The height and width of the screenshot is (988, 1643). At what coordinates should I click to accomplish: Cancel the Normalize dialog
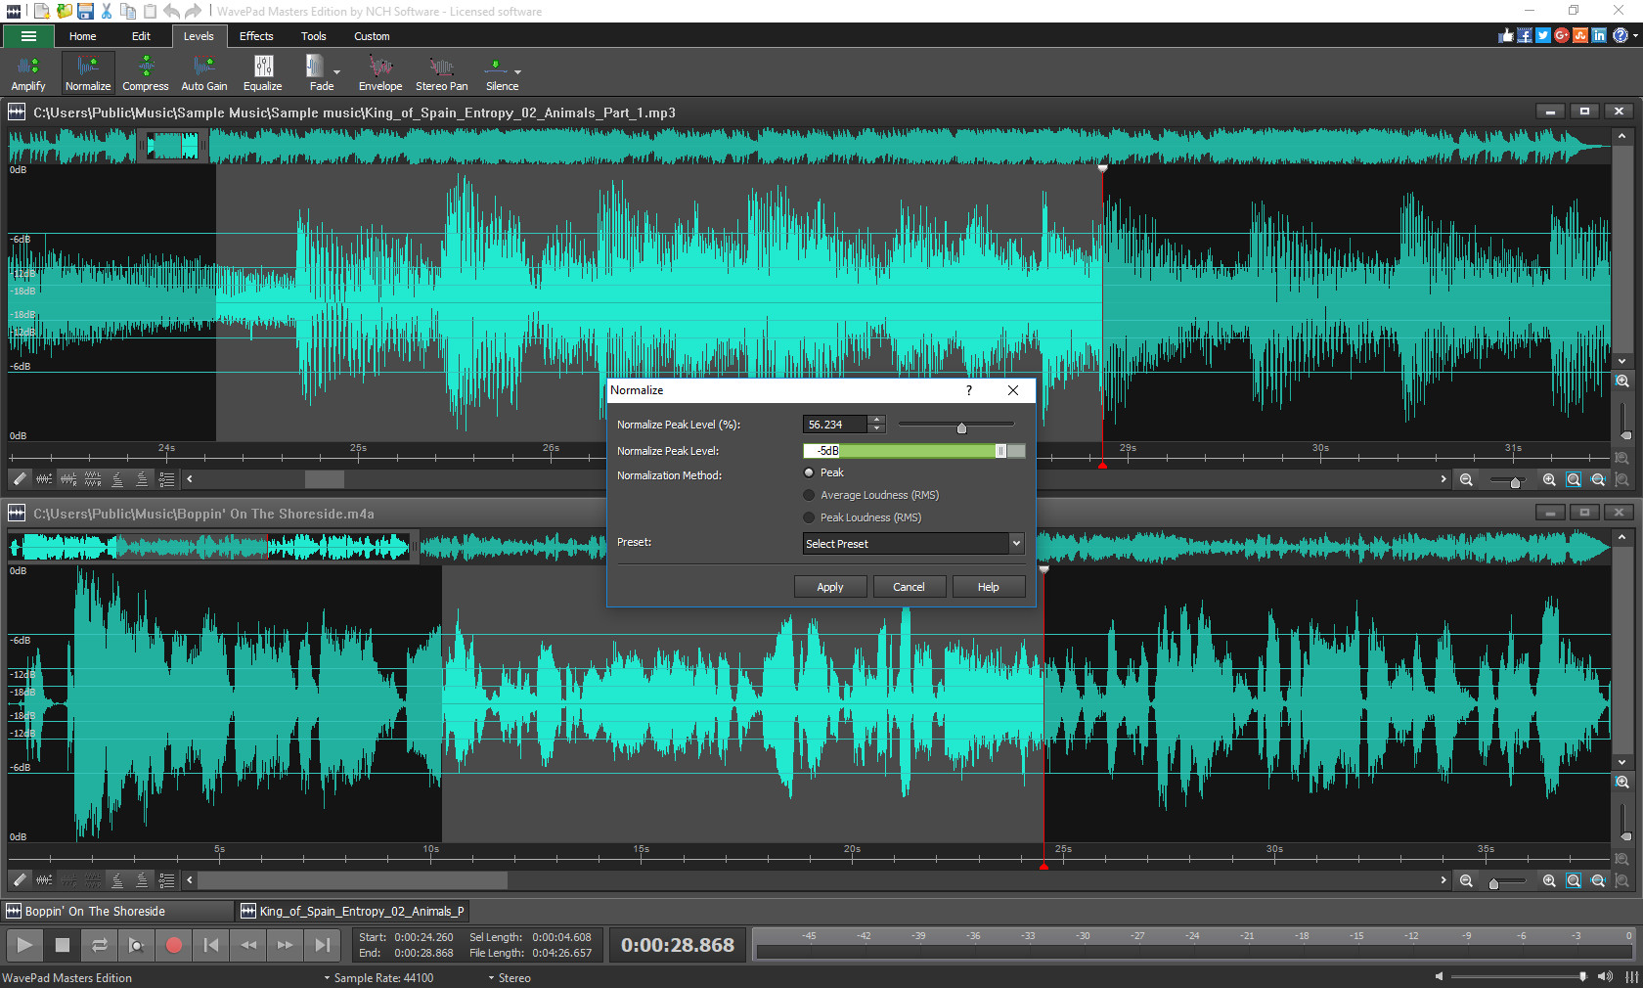point(909,586)
